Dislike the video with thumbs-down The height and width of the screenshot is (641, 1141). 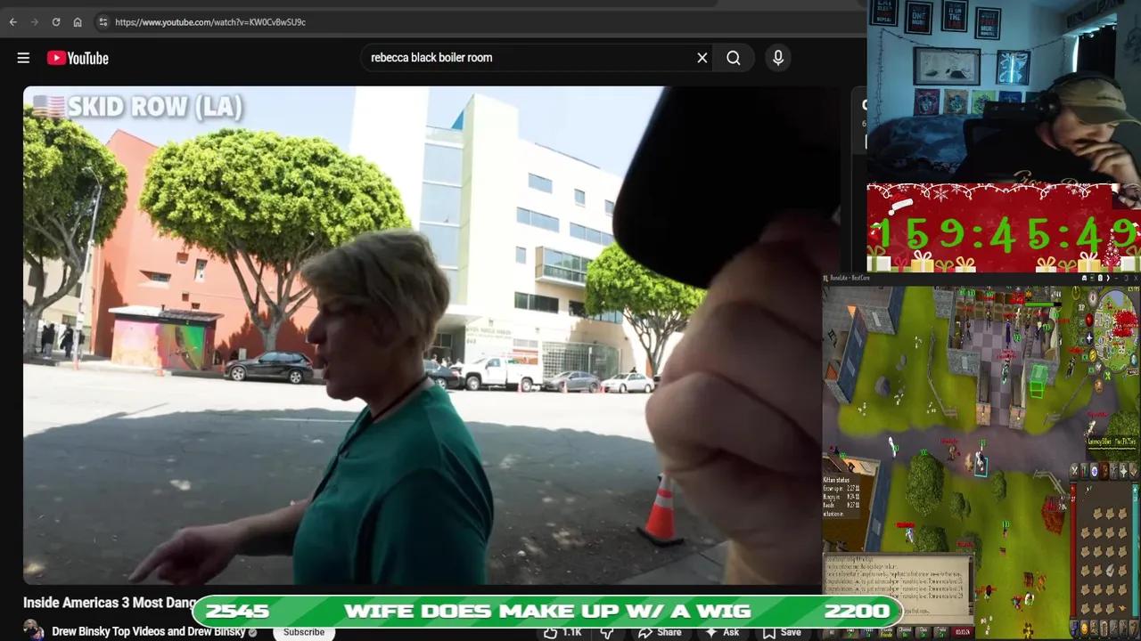tap(607, 632)
